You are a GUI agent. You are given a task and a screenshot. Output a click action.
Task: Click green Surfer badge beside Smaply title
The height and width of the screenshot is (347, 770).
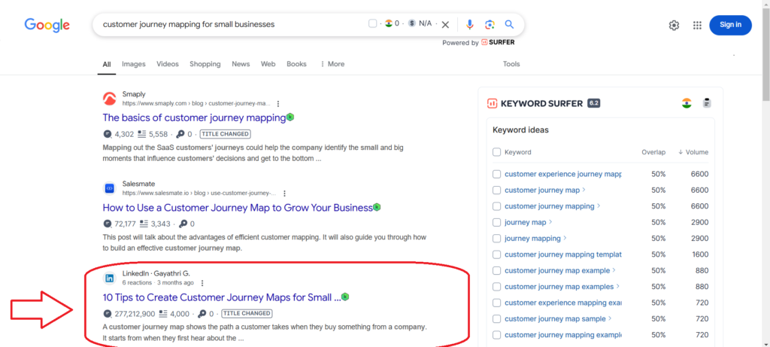[x=290, y=117]
